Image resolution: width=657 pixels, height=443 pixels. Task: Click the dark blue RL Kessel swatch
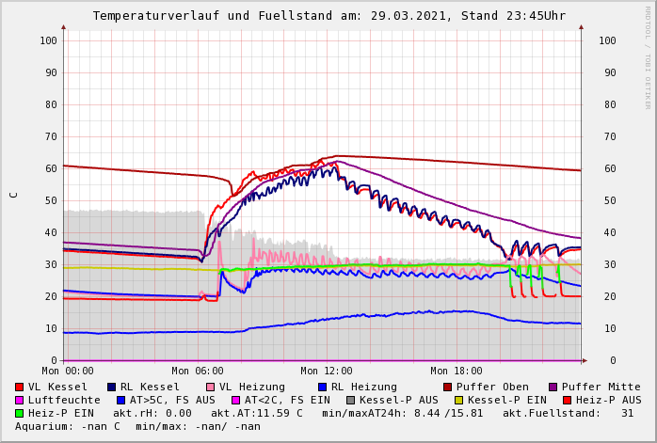[112, 387]
